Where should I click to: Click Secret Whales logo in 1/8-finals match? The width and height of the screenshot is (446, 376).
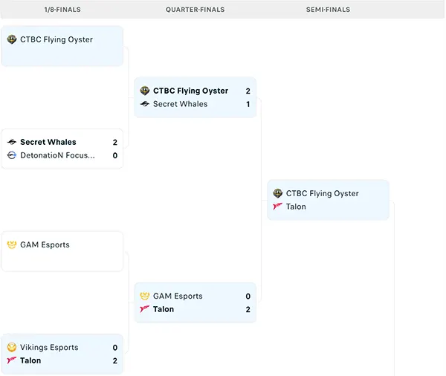pos(12,142)
